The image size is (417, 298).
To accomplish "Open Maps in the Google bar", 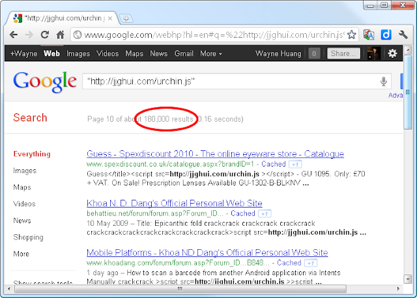I will click(x=134, y=53).
